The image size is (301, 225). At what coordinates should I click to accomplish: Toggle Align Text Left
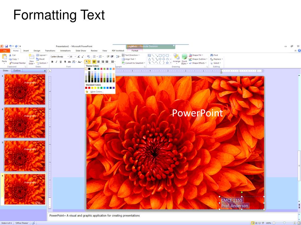[94, 62]
